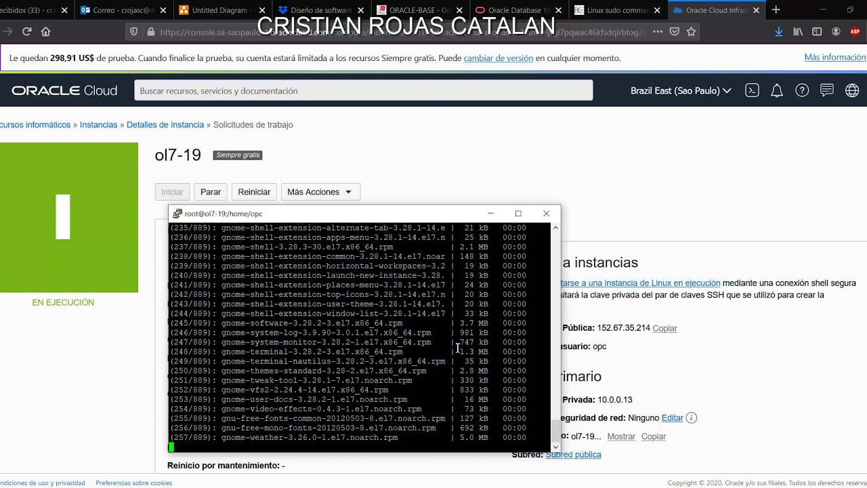Reload the page in Firefox

(x=27, y=32)
